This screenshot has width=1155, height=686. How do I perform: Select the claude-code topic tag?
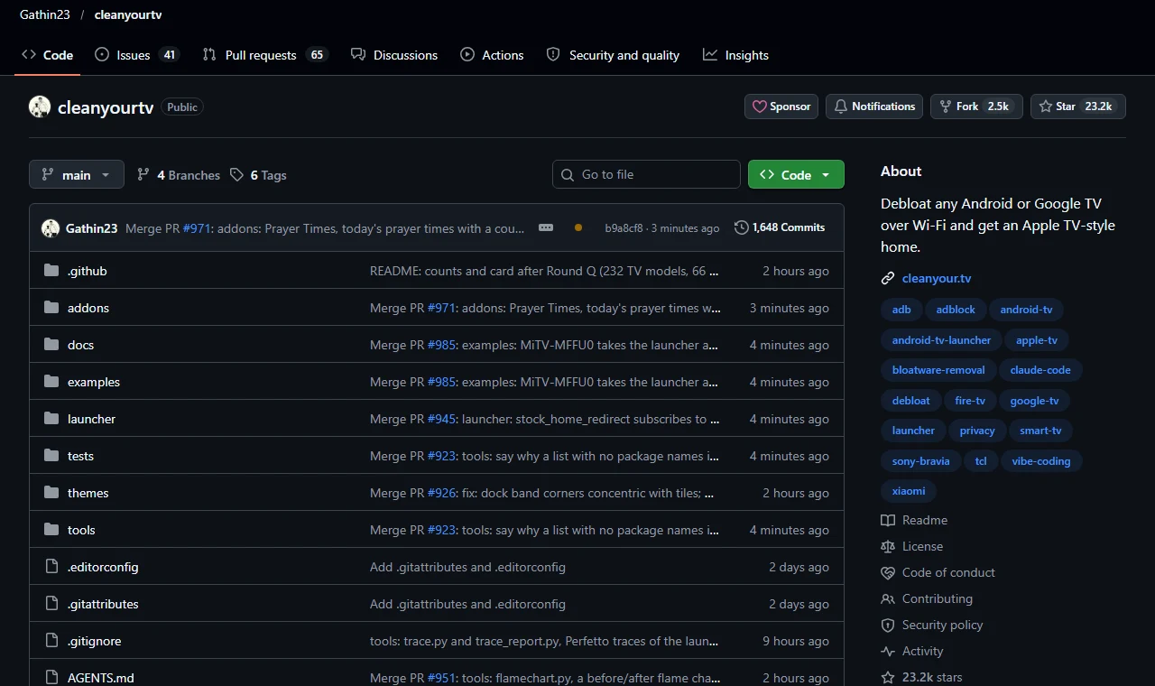click(x=1040, y=370)
